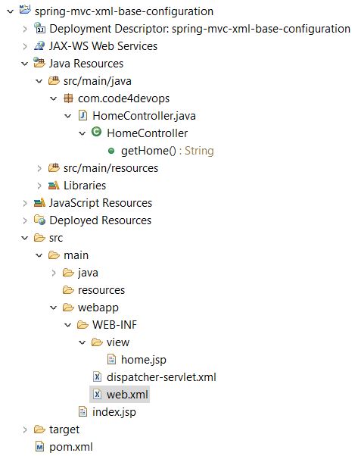Click the com.code4devops package icon
The image size is (358, 456).
click(x=68, y=98)
